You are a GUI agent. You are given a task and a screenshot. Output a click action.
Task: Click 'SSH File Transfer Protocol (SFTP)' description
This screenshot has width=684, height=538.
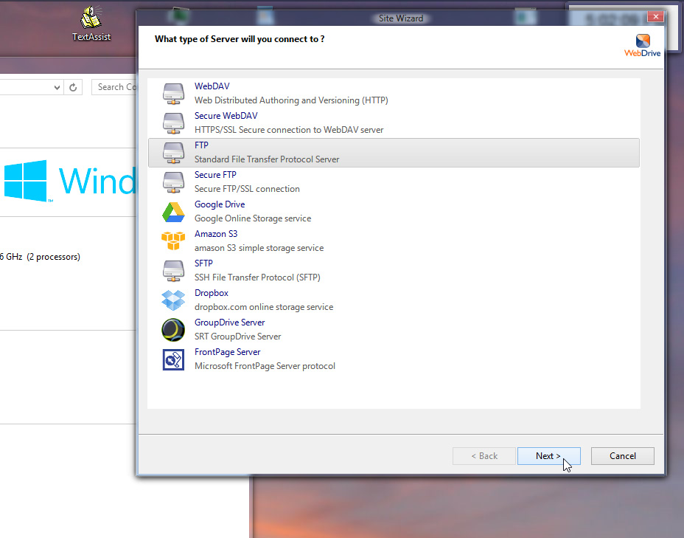click(x=257, y=277)
